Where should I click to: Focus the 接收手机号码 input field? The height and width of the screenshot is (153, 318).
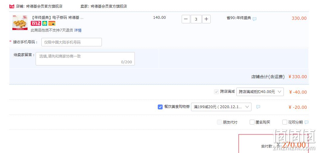[x=72, y=42]
